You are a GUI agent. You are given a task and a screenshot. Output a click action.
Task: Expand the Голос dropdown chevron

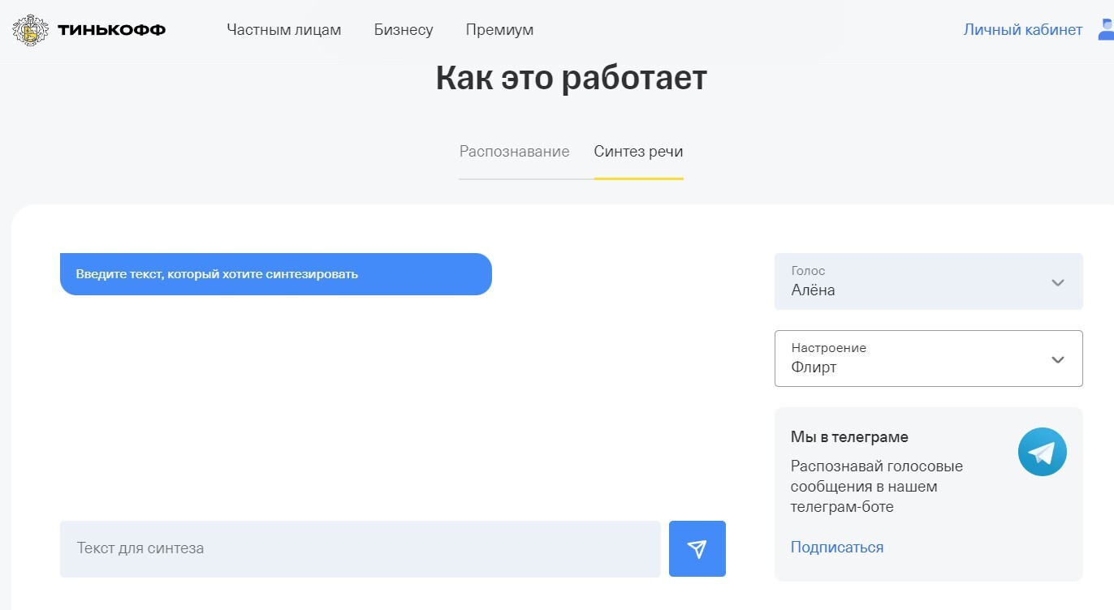point(1057,282)
